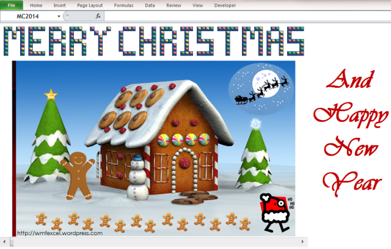The image size is (391, 249).
Task: Click the Merry Christmas pixel banner
Action: tap(154, 41)
